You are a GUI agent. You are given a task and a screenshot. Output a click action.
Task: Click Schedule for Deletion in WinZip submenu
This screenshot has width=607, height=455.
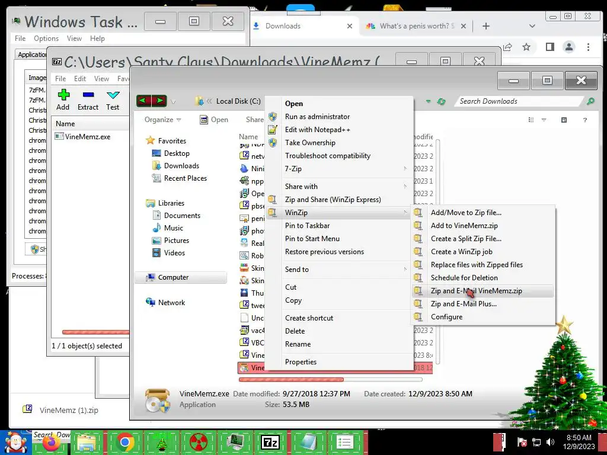point(464,277)
